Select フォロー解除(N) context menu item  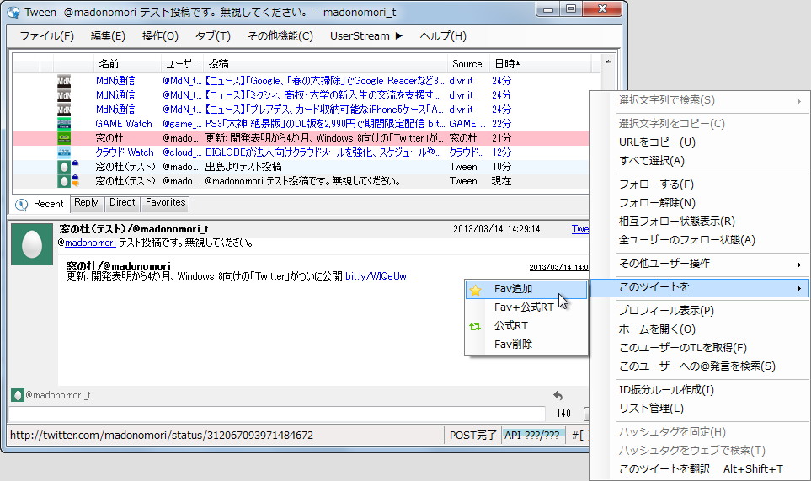tap(700, 203)
